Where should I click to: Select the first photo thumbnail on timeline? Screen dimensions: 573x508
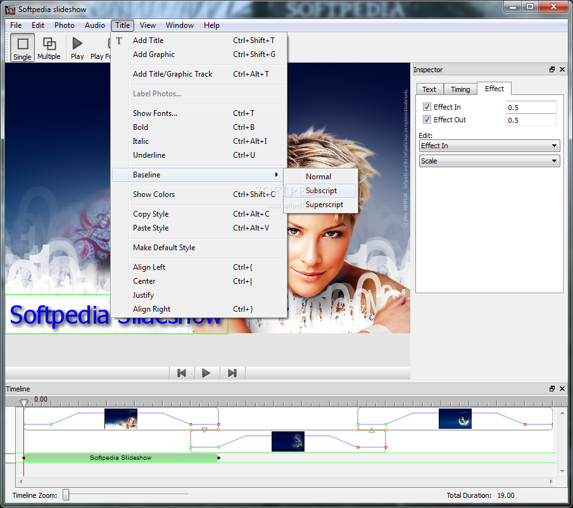(121, 419)
